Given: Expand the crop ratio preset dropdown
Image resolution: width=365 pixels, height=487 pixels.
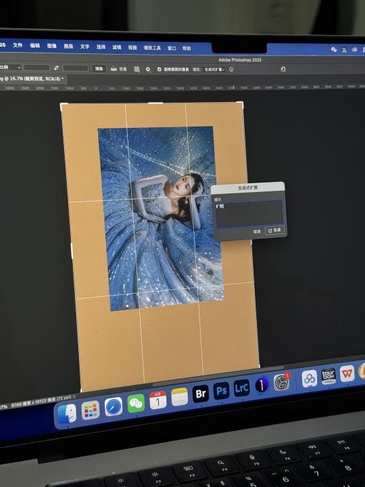Looking at the screenshot, I should 10,67.
